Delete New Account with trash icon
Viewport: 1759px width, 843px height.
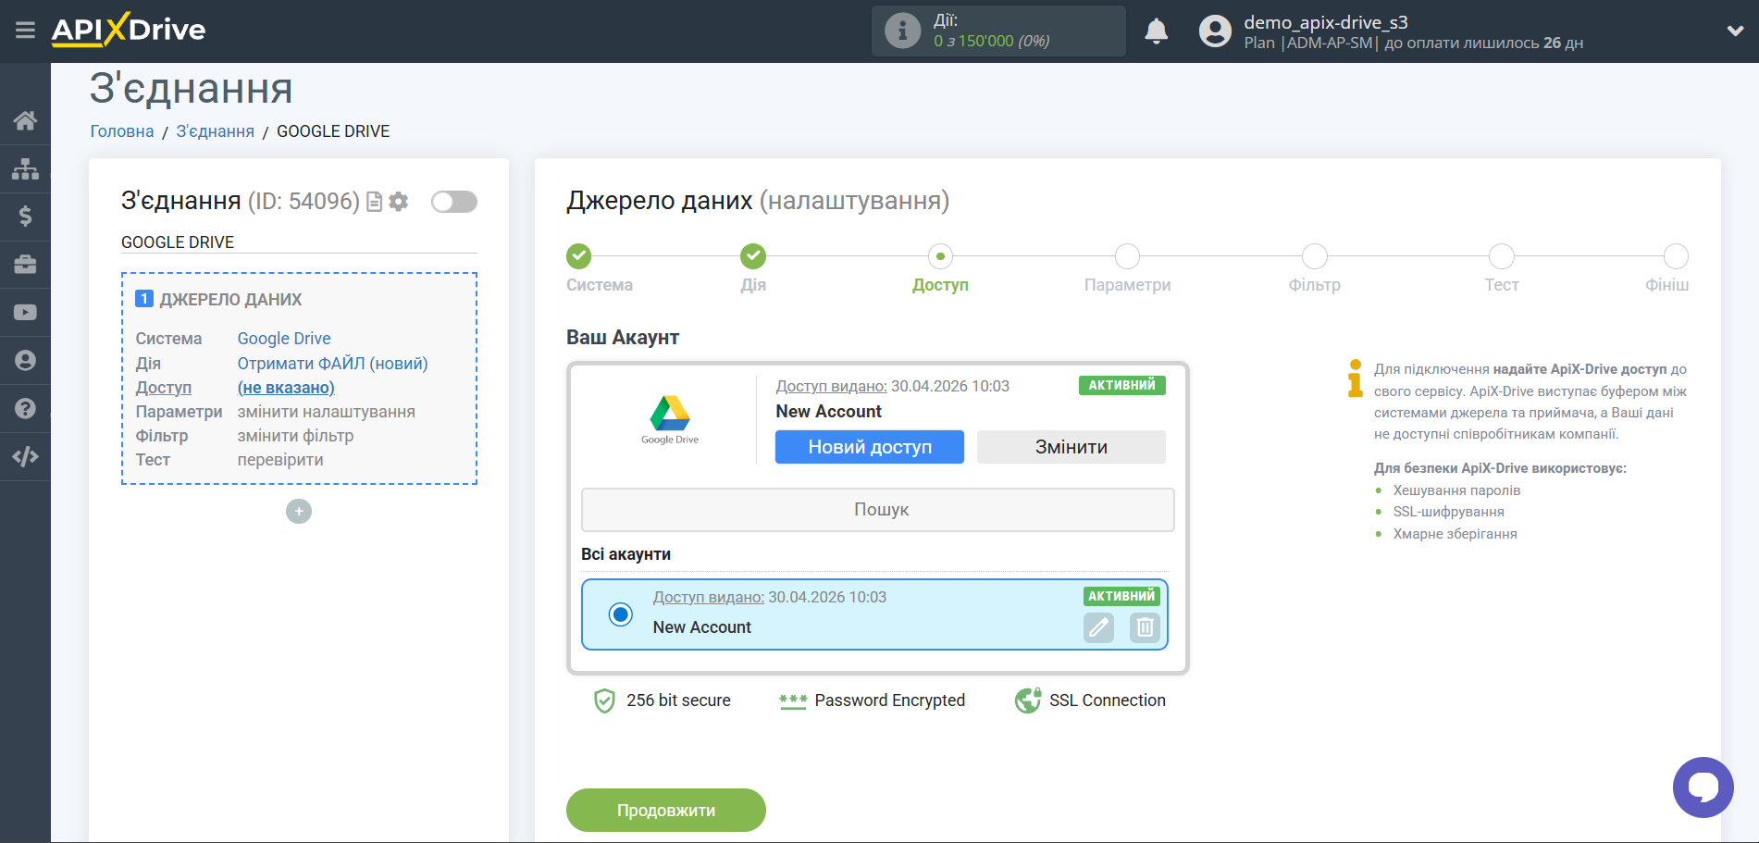[x=1145, y=627]
